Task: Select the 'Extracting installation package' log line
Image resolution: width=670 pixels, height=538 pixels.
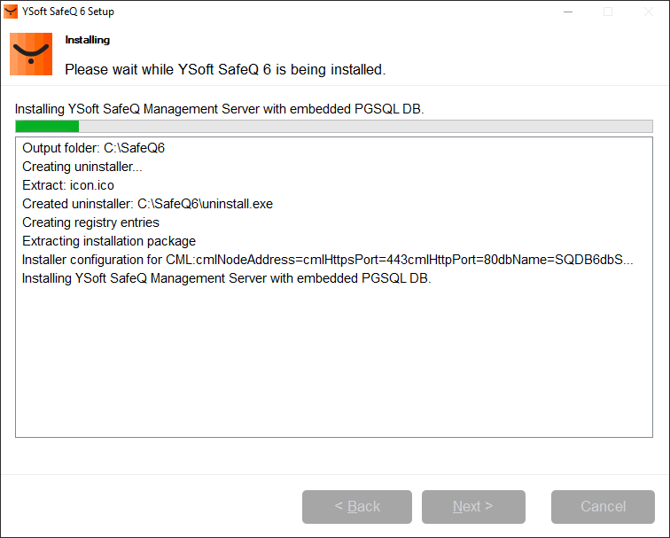Action: pos(109,241)
